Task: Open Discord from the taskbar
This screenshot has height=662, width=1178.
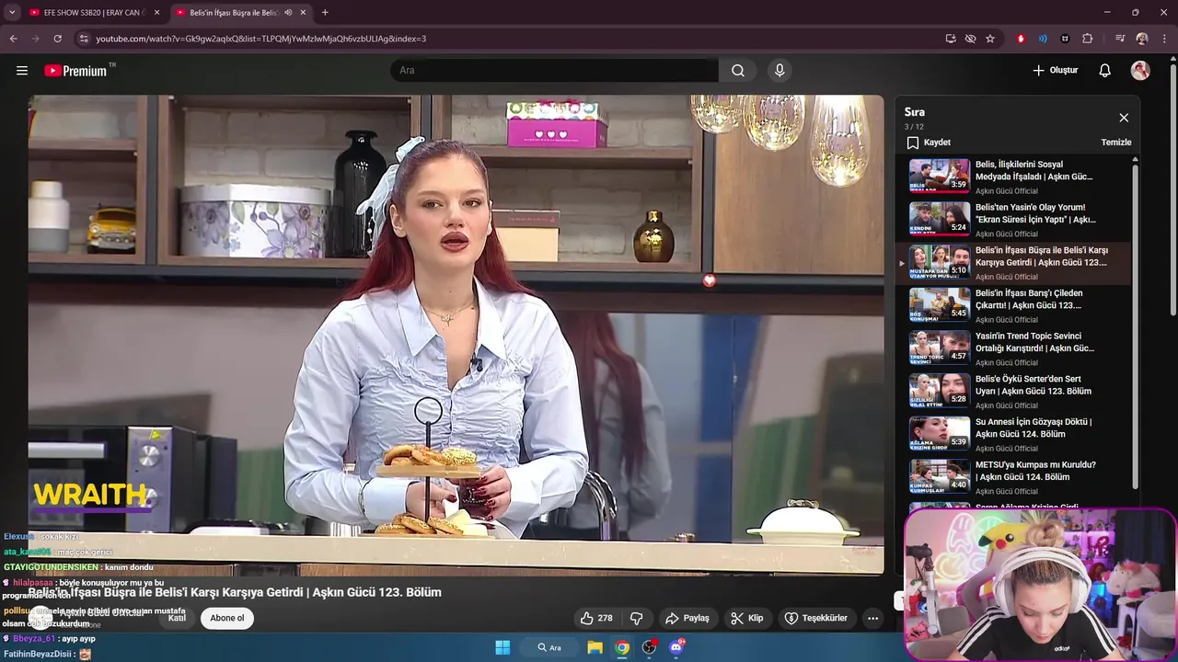Action: [x=677, y=647]
